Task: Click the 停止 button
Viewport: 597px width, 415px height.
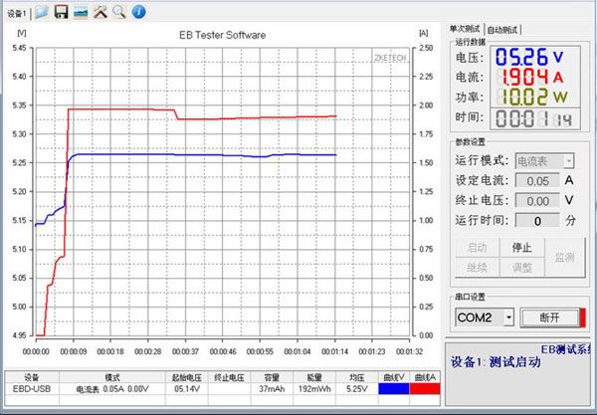Action: (521, 248)
